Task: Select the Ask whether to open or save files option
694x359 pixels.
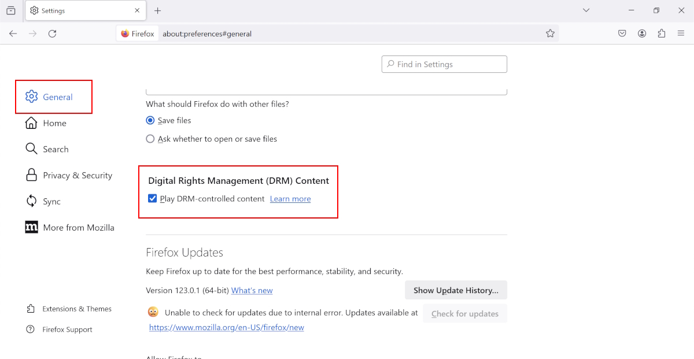Action: point(150,139)
